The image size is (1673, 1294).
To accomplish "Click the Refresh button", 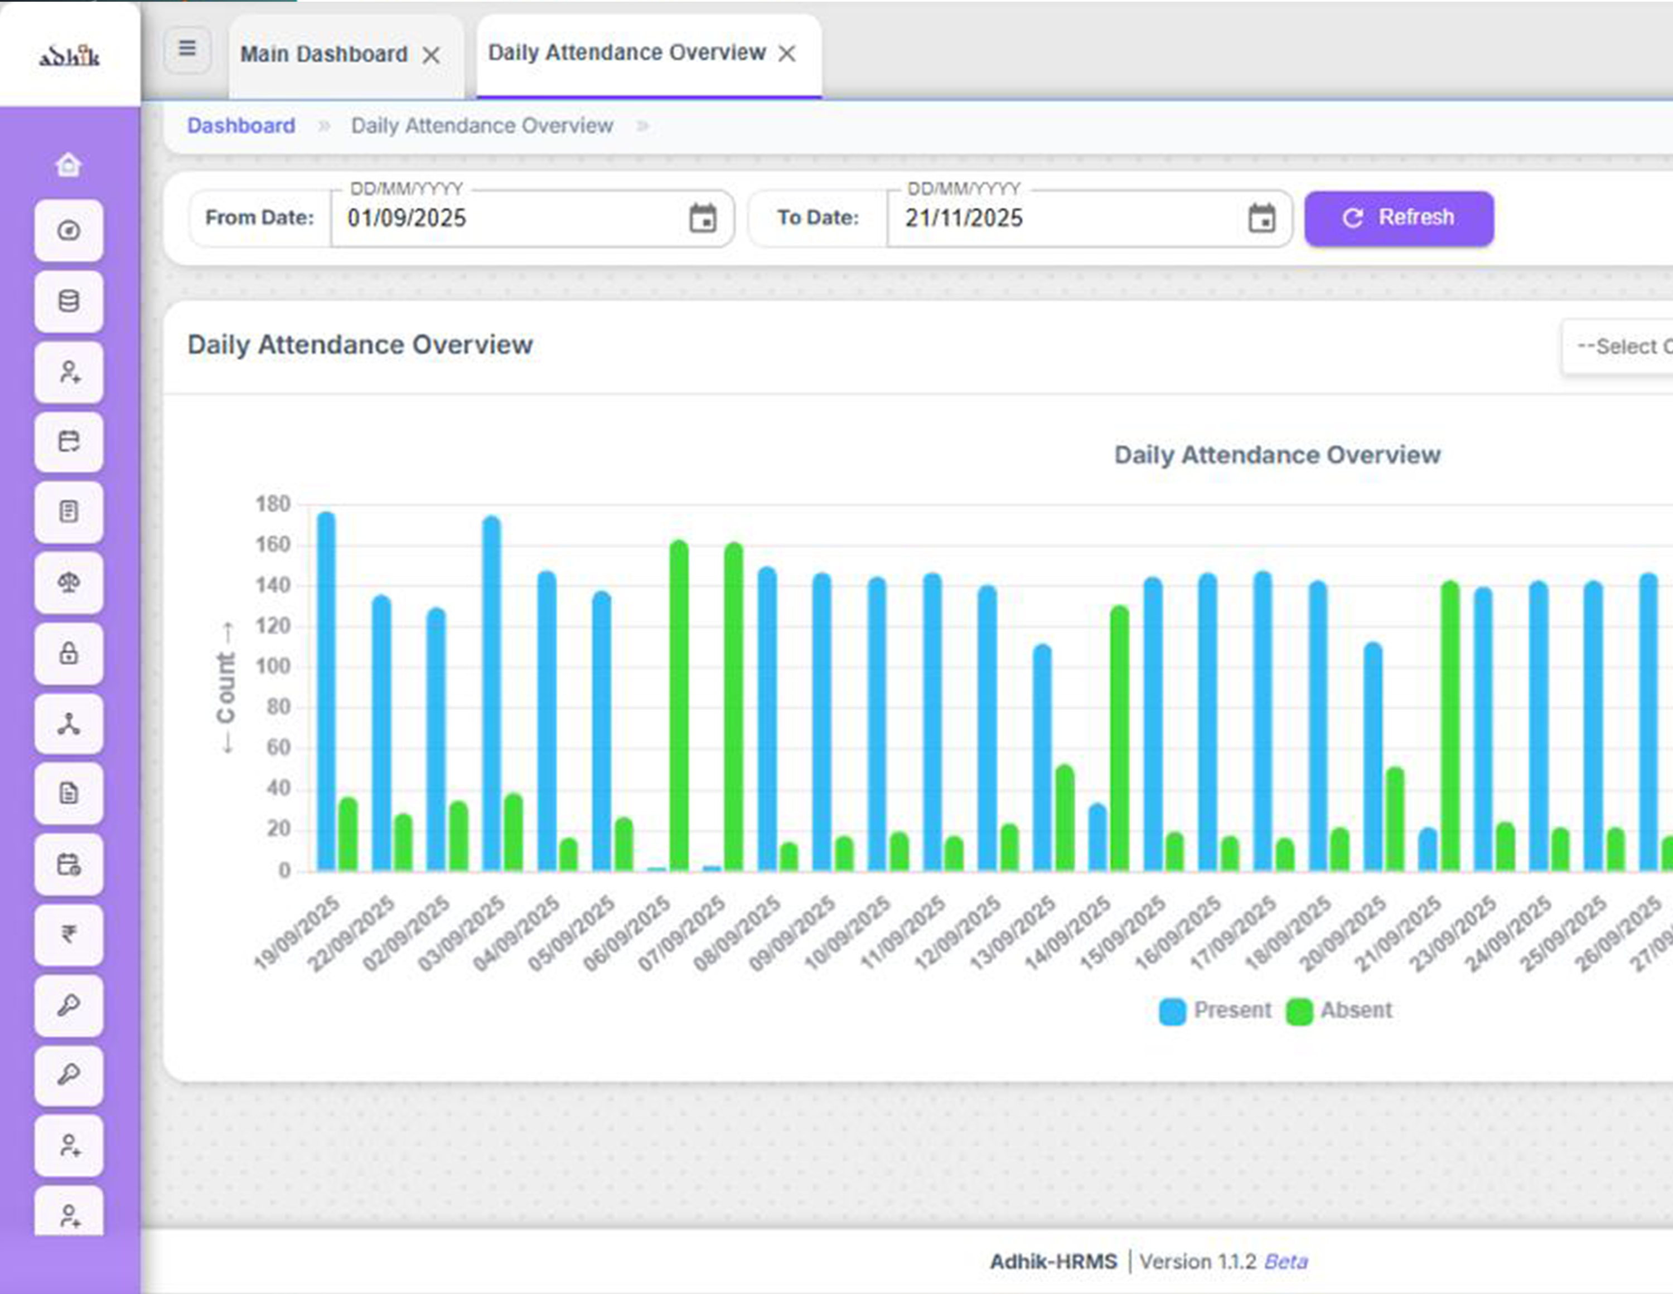I will (1398, 218).
